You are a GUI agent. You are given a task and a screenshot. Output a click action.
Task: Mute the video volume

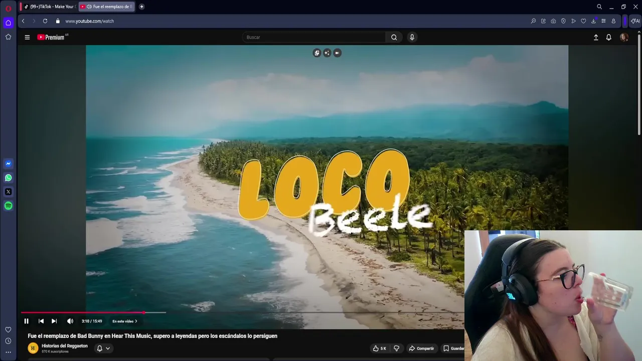click(70, 321)
